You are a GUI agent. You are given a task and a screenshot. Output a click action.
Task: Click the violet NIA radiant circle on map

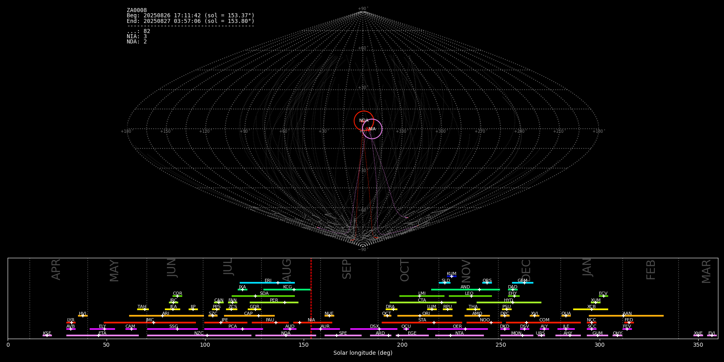(x=372, y=129)
